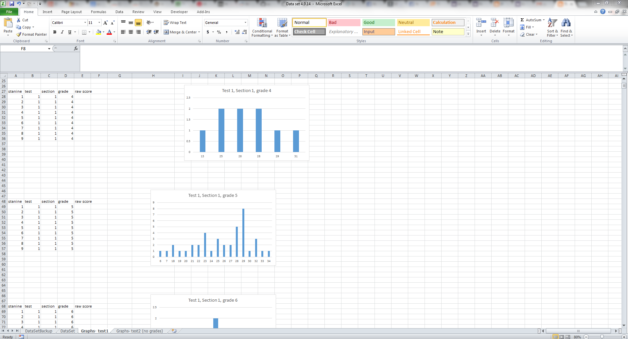Click Save icon in Quick Access toolbar

[12, 4]
